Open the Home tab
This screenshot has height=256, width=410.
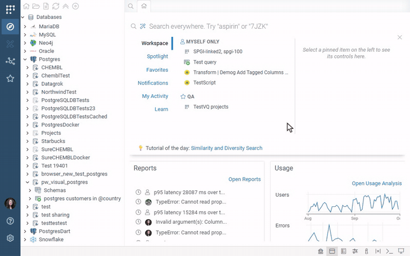144,6
